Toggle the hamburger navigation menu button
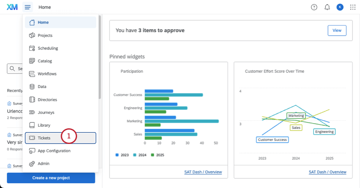 28,7
